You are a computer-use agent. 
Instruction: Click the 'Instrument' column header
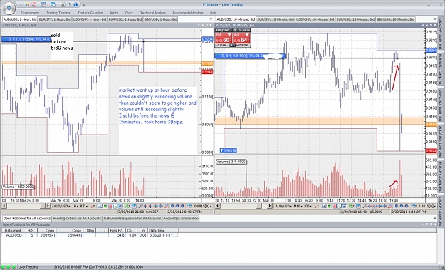(x=13, y=230)
